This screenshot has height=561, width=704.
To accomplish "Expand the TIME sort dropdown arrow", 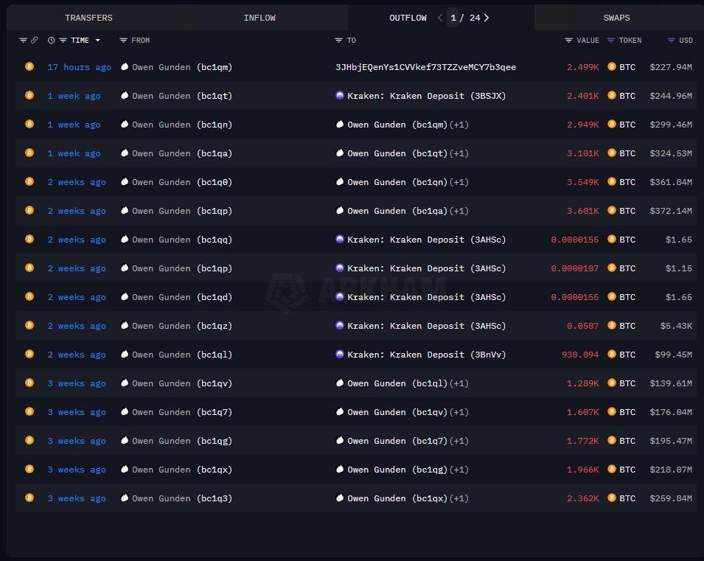I will point(97,41).
